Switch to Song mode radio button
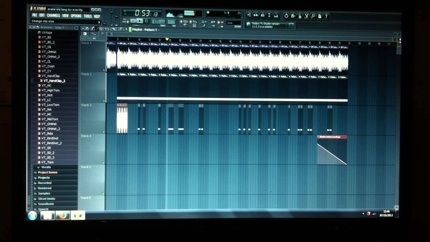The width and height of the screenshot is (430, 242). pos(128,22)
